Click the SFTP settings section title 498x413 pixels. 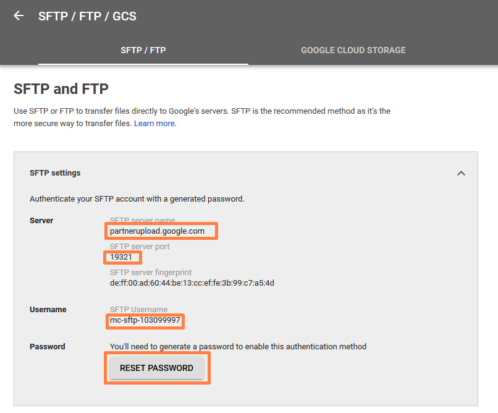click(x=55, y=173)
